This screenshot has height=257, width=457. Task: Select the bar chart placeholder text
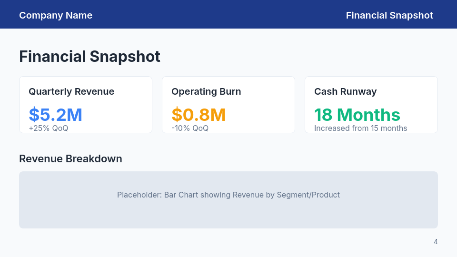(228, 195)
